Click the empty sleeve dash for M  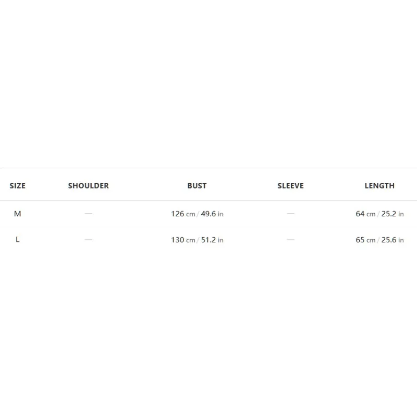pyautogui.click(x=290, y=214)
